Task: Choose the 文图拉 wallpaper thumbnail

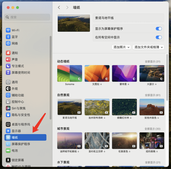Action: pyautogui.click(x=97, y=73)
